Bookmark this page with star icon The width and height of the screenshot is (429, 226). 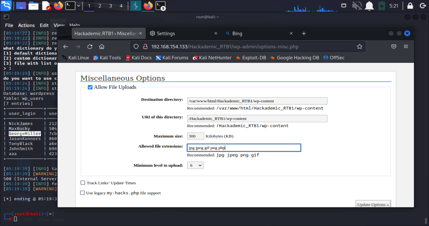tap(359, 47)
